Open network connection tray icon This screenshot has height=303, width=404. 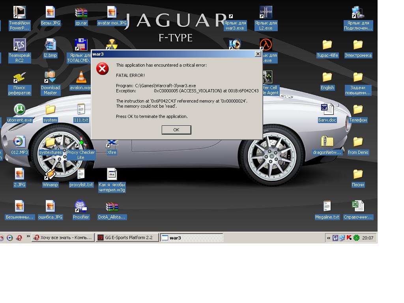click(342, 238)
